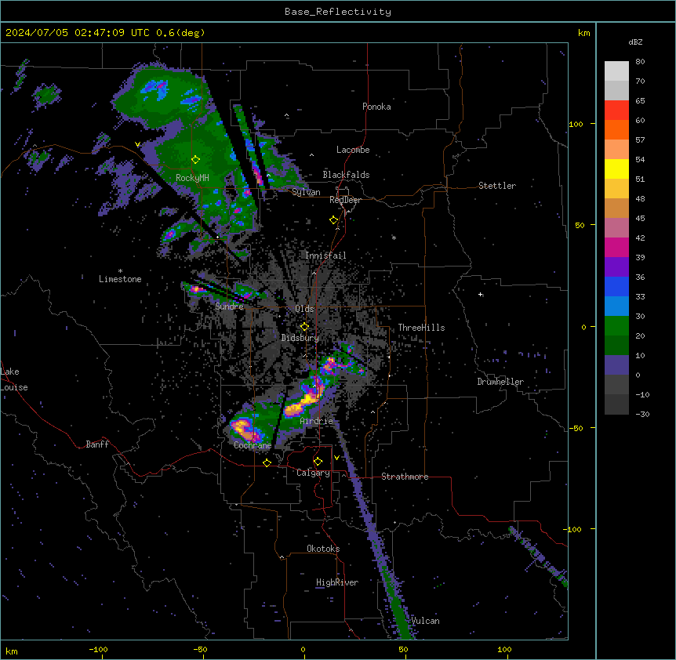
Task: Click the ThreeHills city label
Action: [x=421, y=328]
